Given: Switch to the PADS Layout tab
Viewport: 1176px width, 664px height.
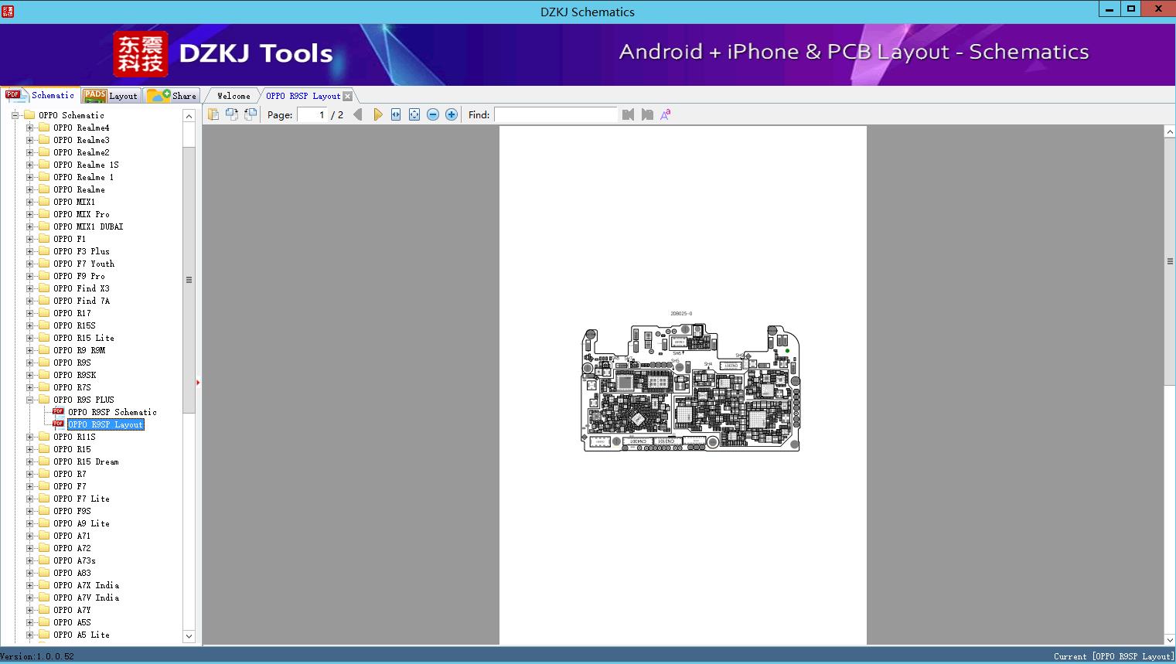Looking at the screenshot, I should [x=111, y=96].
